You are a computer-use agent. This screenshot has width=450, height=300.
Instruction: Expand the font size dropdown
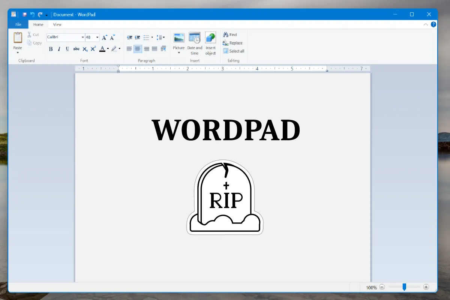tap(97, 37)
